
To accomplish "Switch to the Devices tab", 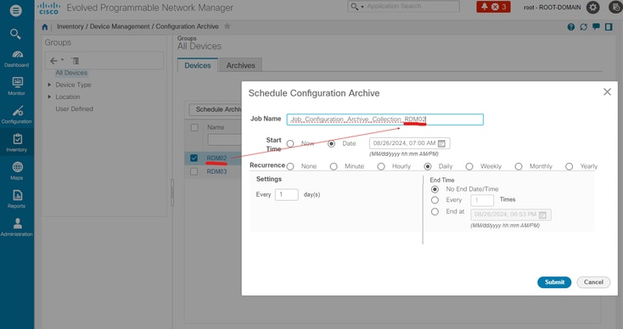I will pyautogui.click(x=198, y=65).
